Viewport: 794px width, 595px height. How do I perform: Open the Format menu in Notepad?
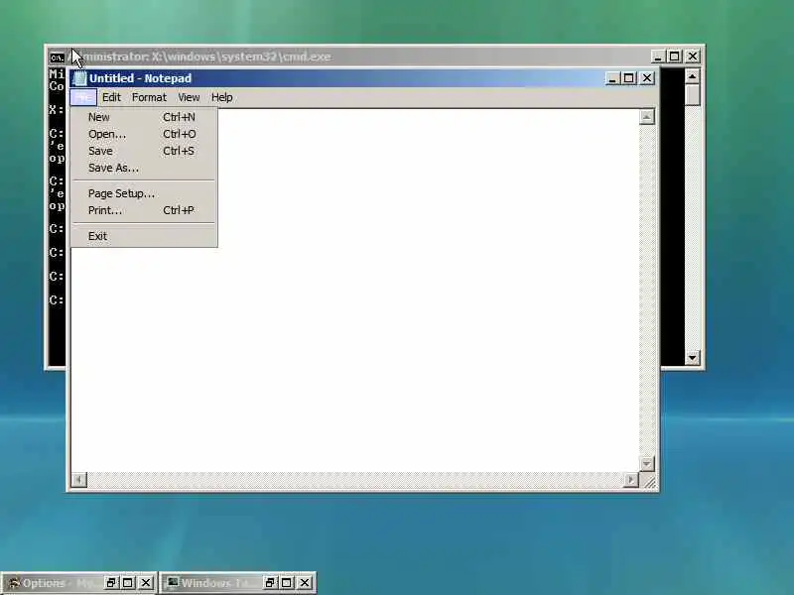(149, 97)
